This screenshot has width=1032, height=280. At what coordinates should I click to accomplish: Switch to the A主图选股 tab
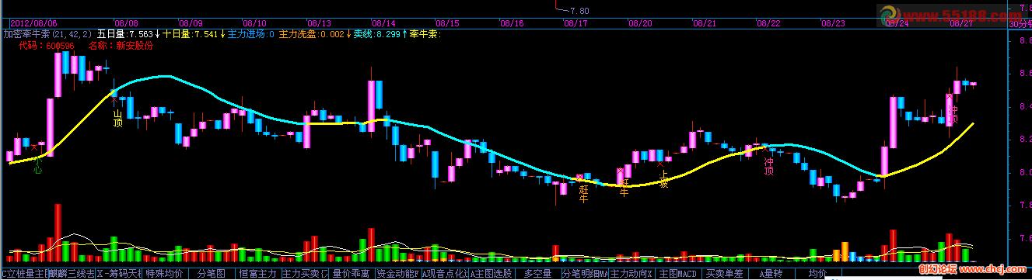[491, 274]
